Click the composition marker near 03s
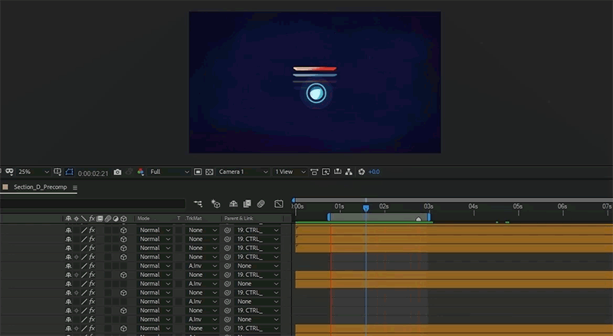 click(418, 219)
